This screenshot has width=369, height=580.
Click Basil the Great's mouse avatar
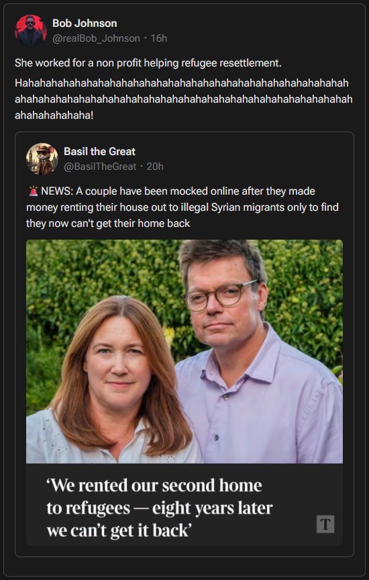click(x=42, y=159)
